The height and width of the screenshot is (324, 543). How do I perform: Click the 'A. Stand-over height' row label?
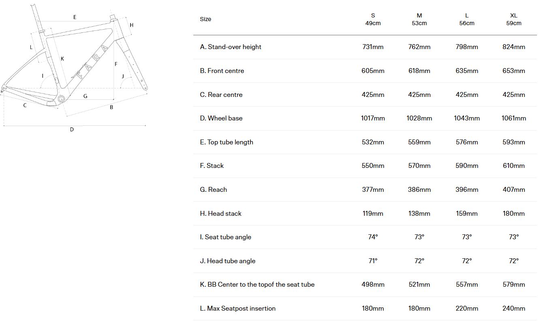(x=230, y=47)
